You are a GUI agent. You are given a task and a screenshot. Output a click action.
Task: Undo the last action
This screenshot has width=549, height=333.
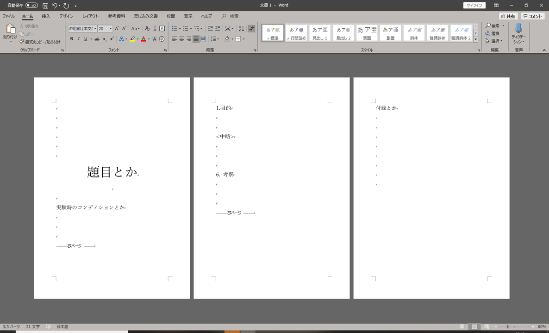pyautogui.click(x=55, y=6)
